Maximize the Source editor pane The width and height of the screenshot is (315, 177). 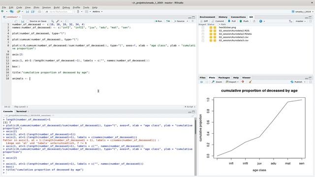(193, 18)
